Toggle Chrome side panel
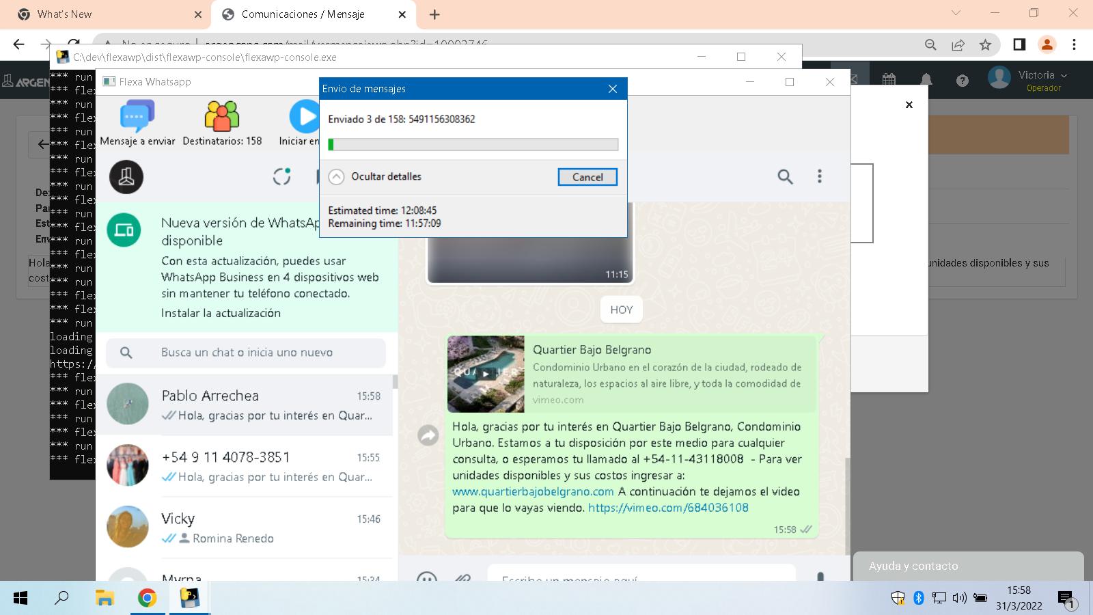This screenshot has height=615, width=1093. point(1019,44)
